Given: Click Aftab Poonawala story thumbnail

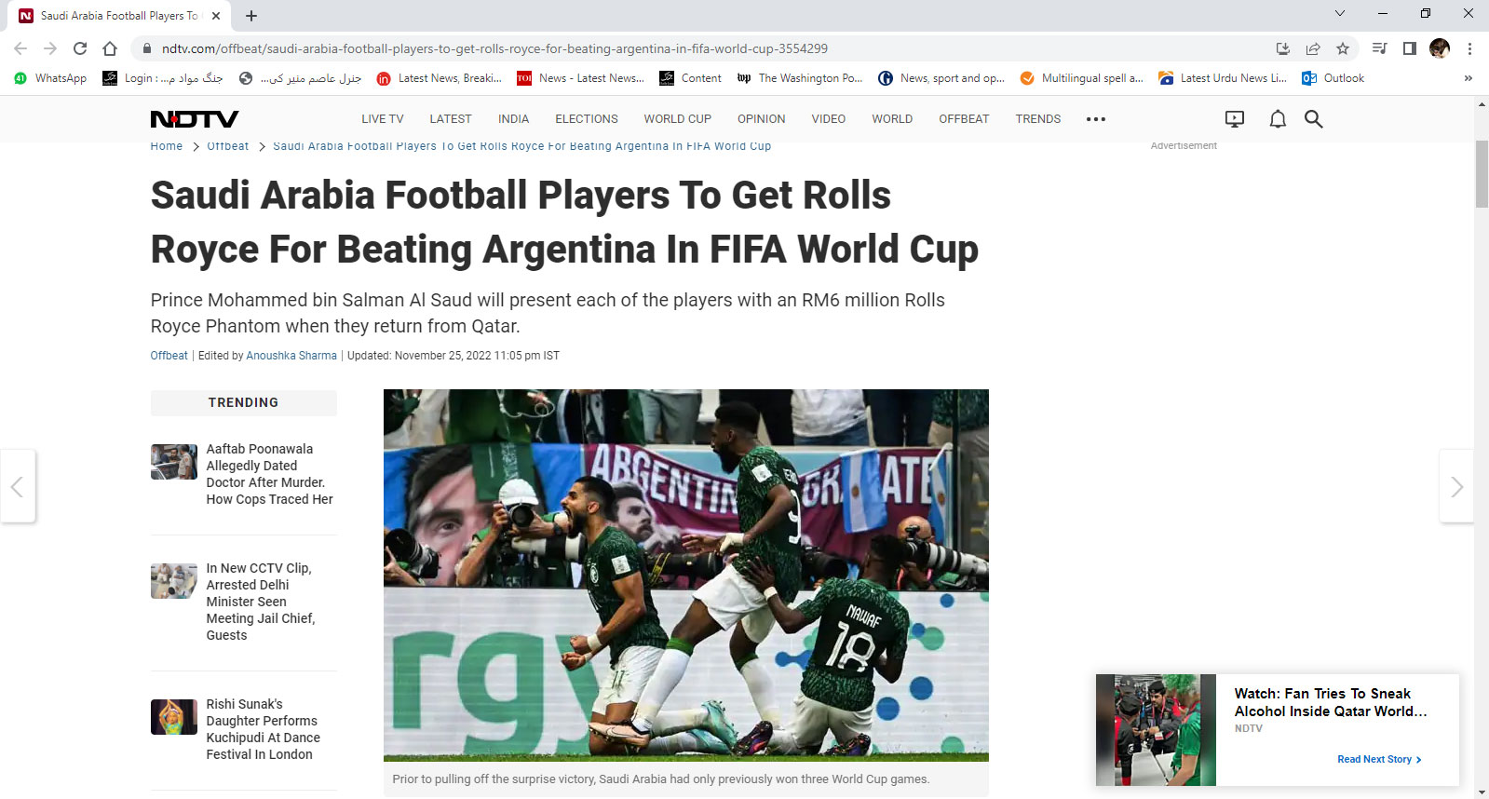Looking at the screenshot, I should tap(174, 462).
